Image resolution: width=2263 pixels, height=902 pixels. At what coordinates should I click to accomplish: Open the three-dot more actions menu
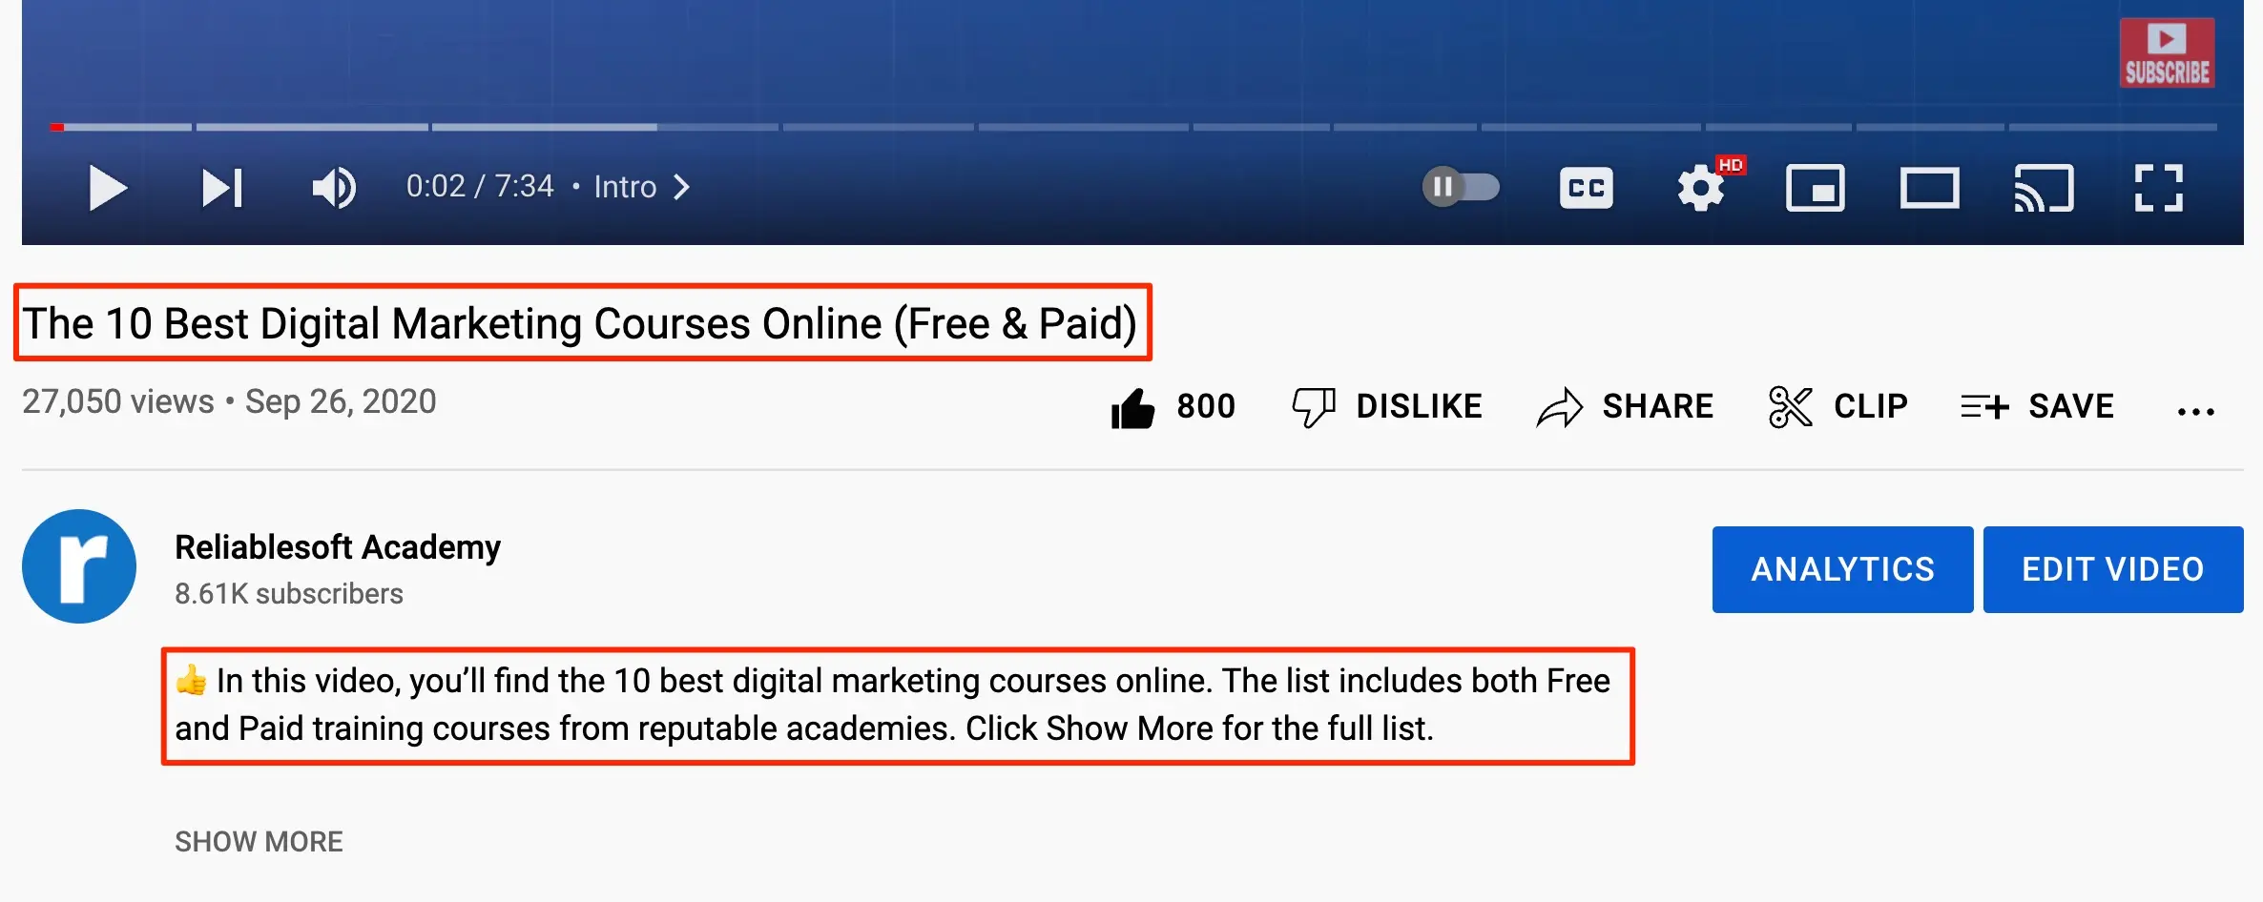(x=2195, y=411)
